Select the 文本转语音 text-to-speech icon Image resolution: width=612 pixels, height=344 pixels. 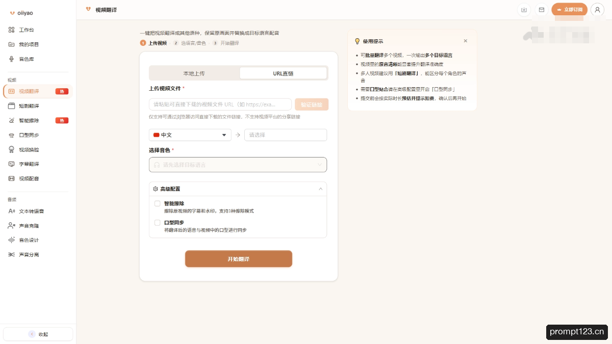click(12, 211)
